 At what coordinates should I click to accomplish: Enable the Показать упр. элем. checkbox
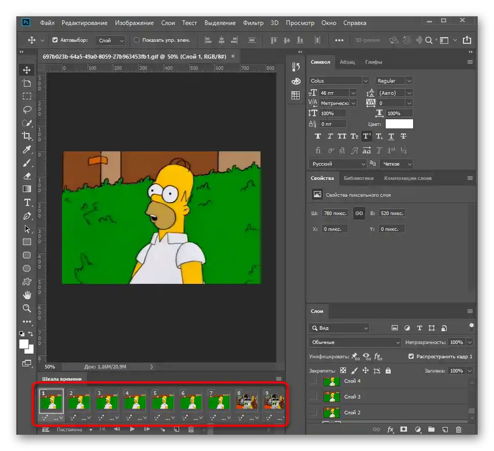(x=137, y=40)
